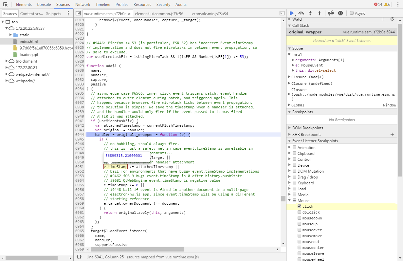Viewport: 403px width, 261px height.
Task: Step over next function call
Action: click(x=301, y=13)
